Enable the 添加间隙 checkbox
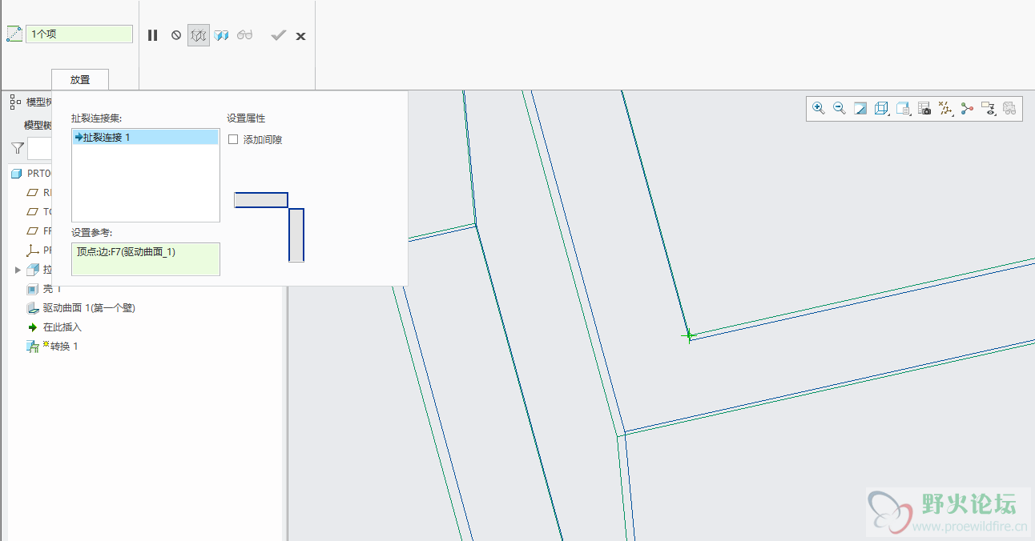Image resolution: width=1035 pixels, height=541 pixels. tap(233, 139)
